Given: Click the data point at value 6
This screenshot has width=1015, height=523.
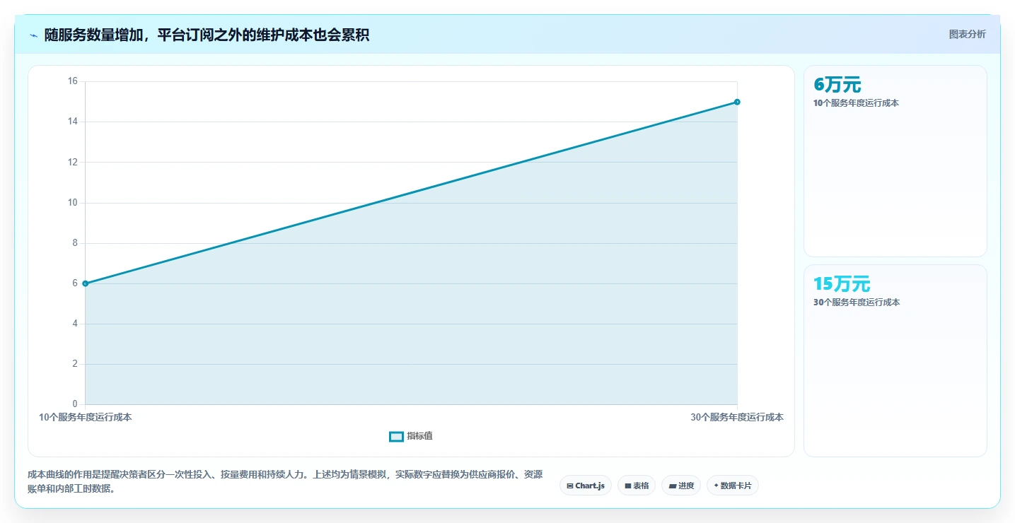Looking at the screenshot, I should click(86, 283).
